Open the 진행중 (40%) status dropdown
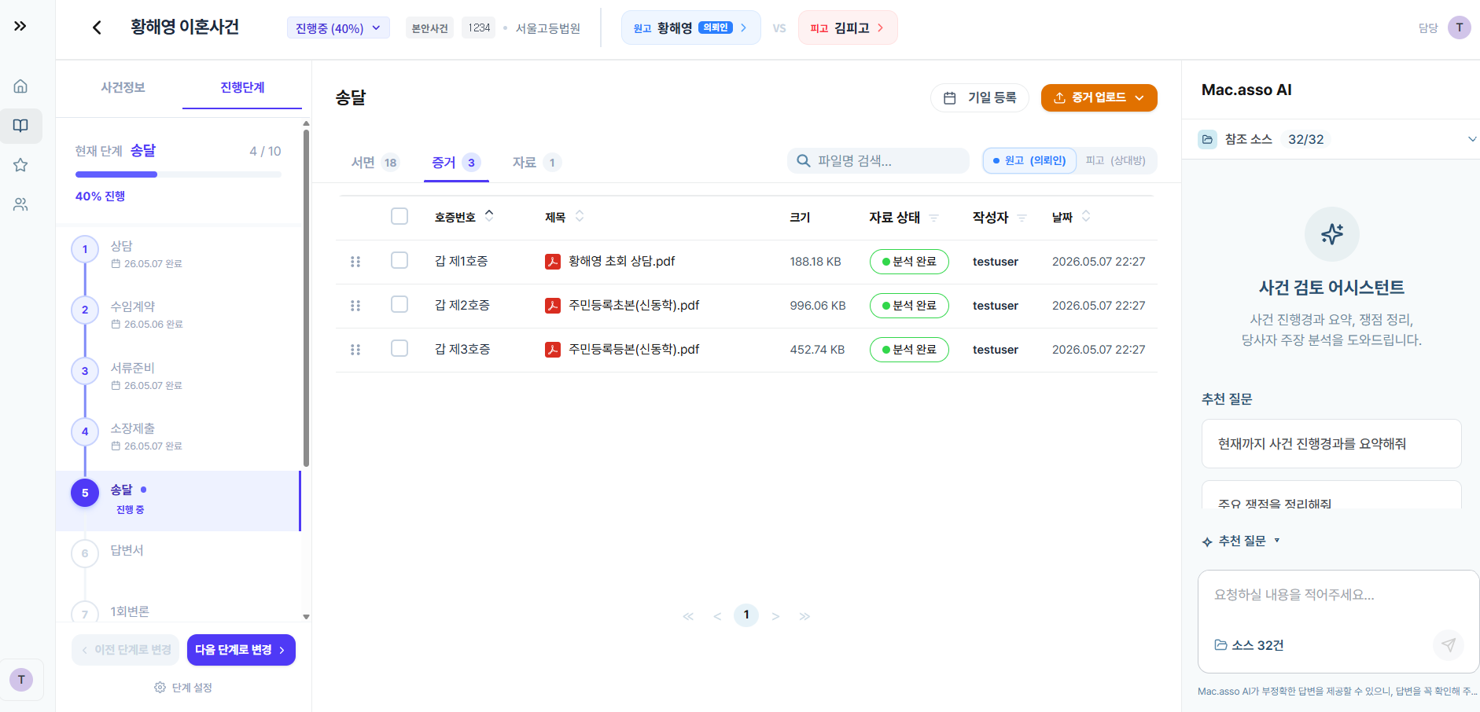The height and width of the screenshot is (712, 1480). [x=338, y=28]
